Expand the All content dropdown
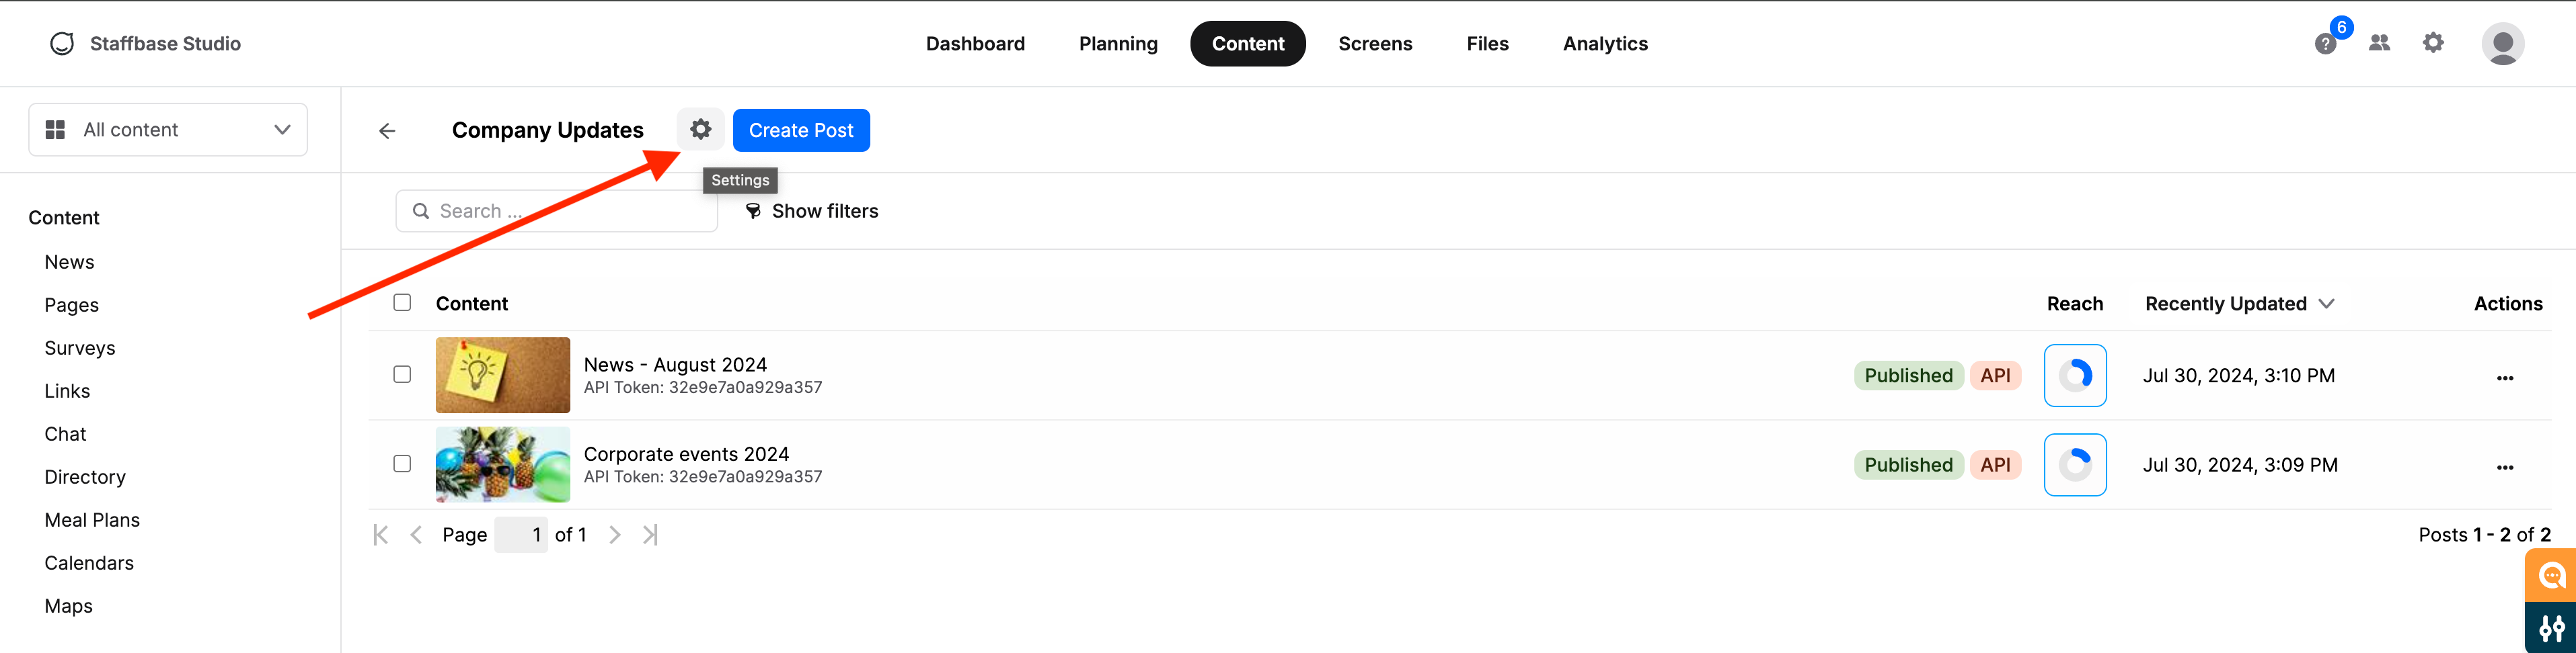The width and height of the screenshot is (2576, 653). coord(168,130)
